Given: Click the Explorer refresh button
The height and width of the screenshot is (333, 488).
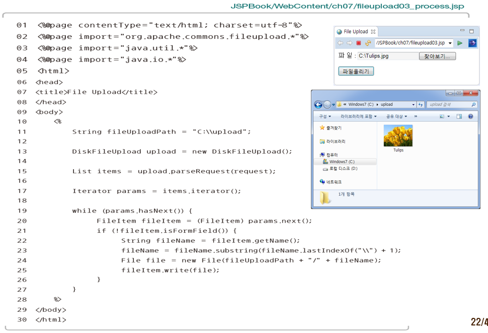Looking at the screenshot, I should 421,105.
